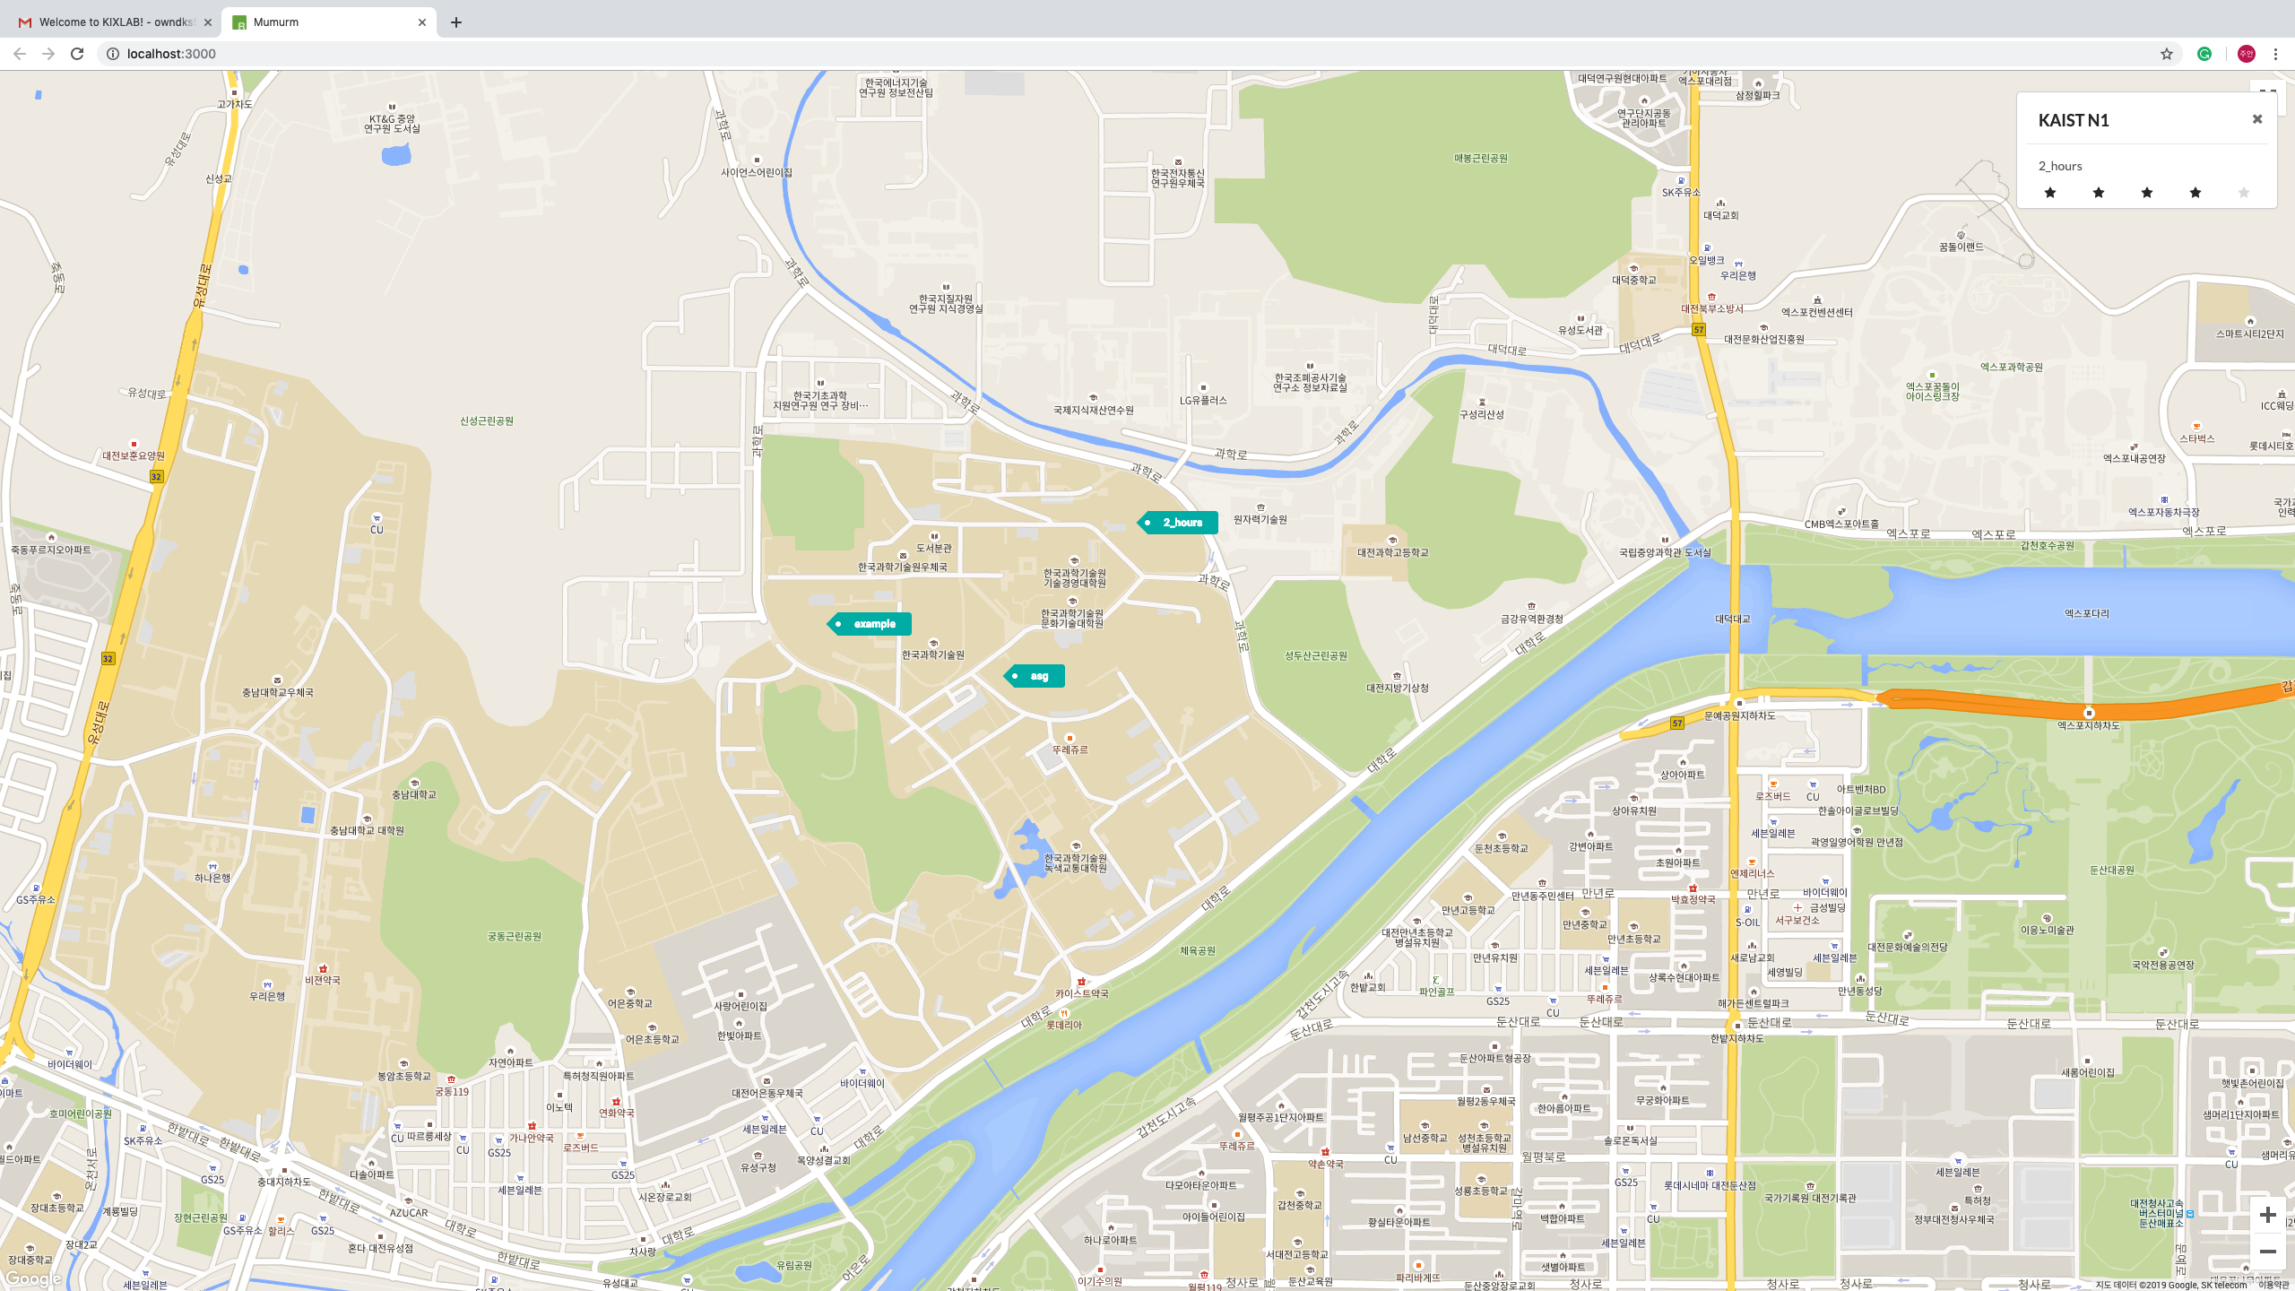Zoom out with the map minus button
Screen dimensions: 2295x1291
click(2267, 1252)
